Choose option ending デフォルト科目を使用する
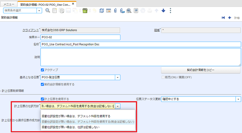Screen dimensions: 242x133 point(88,116)
